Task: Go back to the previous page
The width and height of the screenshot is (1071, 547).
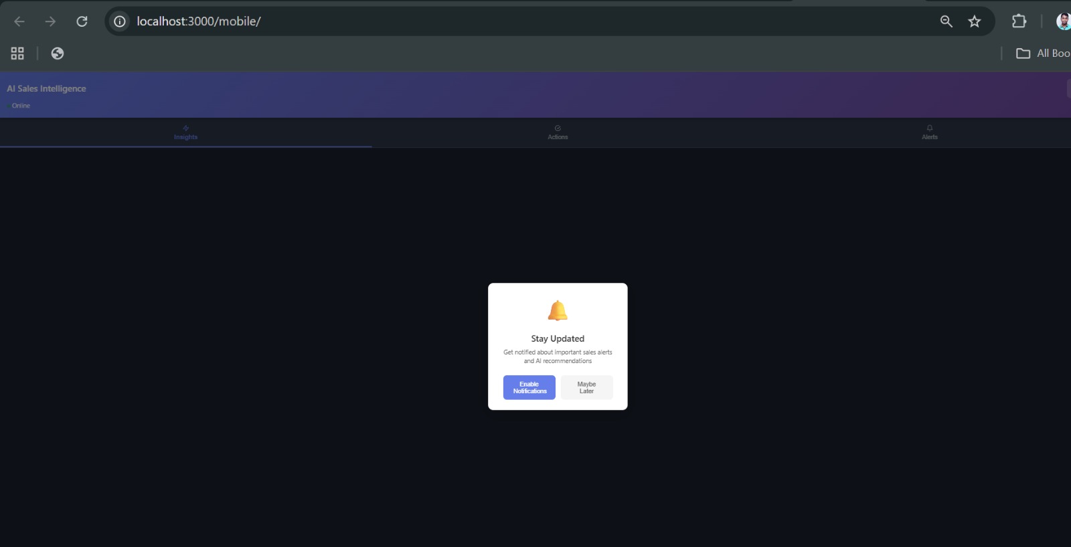Action: (x=19, y=21)
